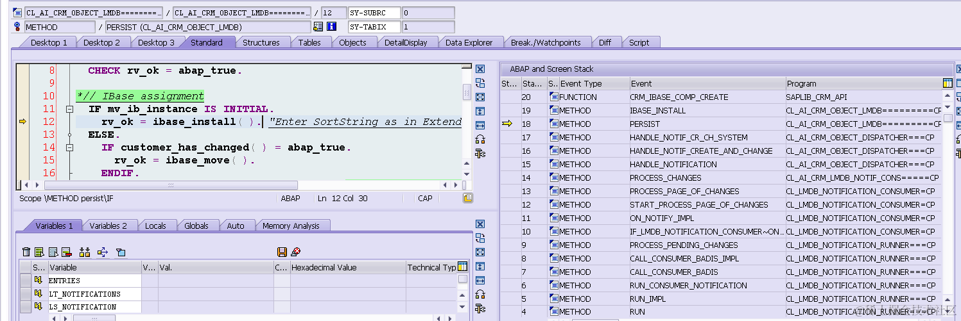Switch to the Locals tab

click(155, 226)
